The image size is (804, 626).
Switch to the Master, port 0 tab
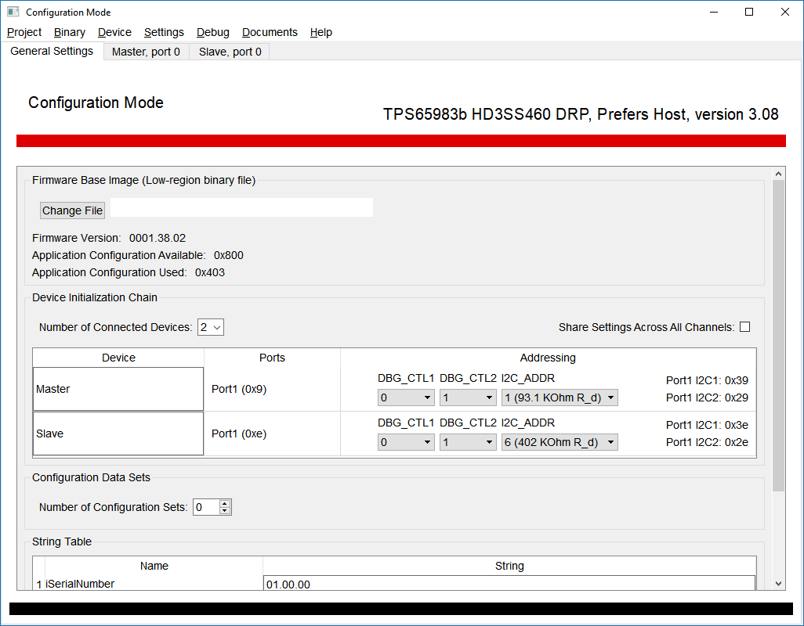(x=146, y=52)
